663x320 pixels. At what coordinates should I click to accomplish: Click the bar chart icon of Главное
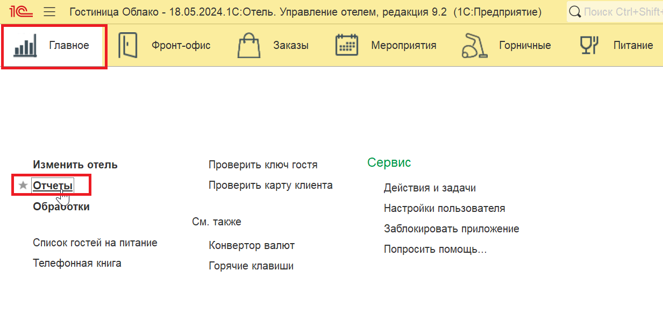pyautogui.click(x=26, y=45)
